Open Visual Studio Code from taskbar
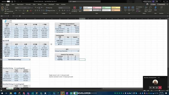 click(32, 93)
